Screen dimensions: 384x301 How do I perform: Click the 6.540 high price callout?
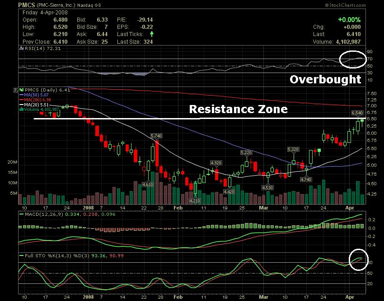coord(357,113)
